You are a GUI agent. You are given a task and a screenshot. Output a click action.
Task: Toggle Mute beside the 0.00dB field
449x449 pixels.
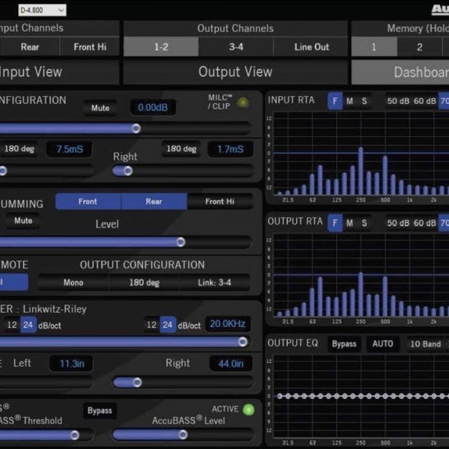(x=100, y=108)
